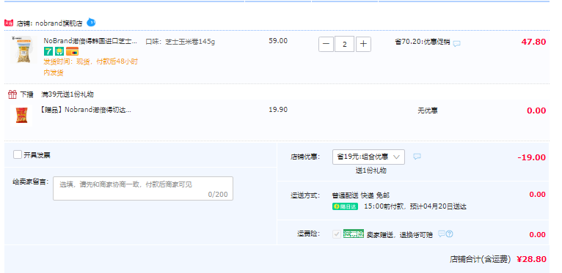The width and height of the screenshot is (562, 273).
Task: Decrease quantity with the minus button
Action: point(326,44)
